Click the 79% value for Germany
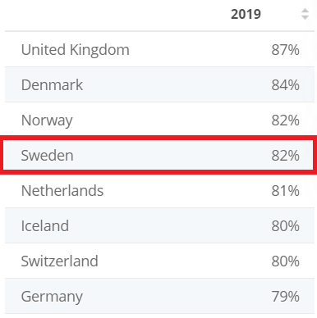This screenshot has height=318, width=317. click(285, 297)
